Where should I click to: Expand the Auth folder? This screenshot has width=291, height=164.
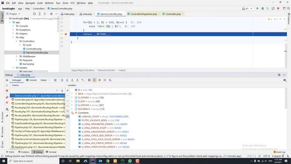(x=20, y=45)
